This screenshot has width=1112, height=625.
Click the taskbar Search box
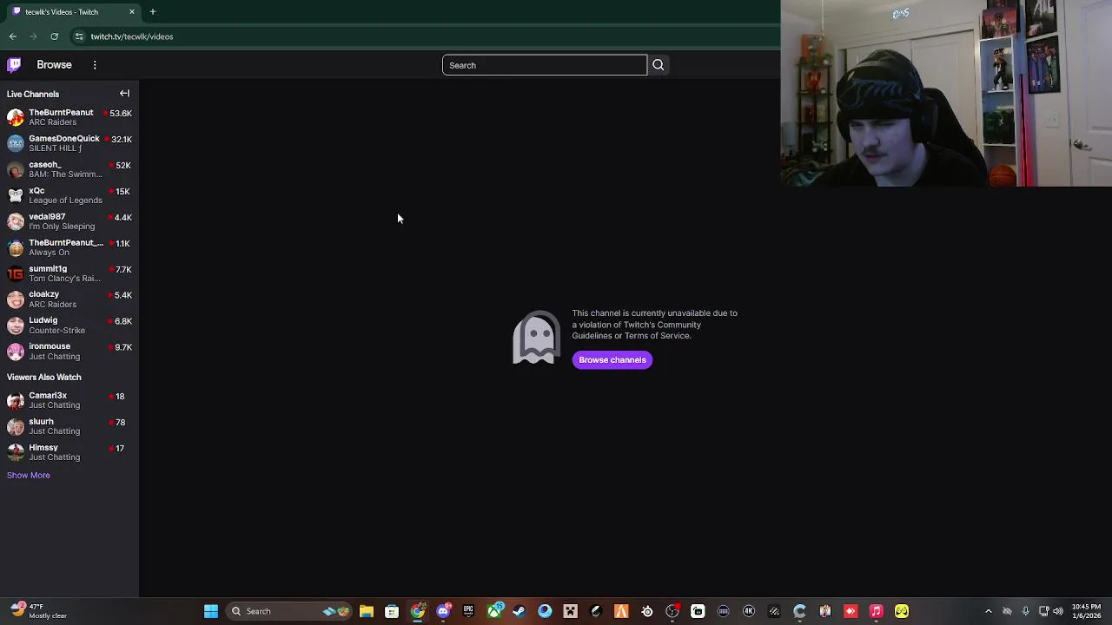tap(288, 611)
